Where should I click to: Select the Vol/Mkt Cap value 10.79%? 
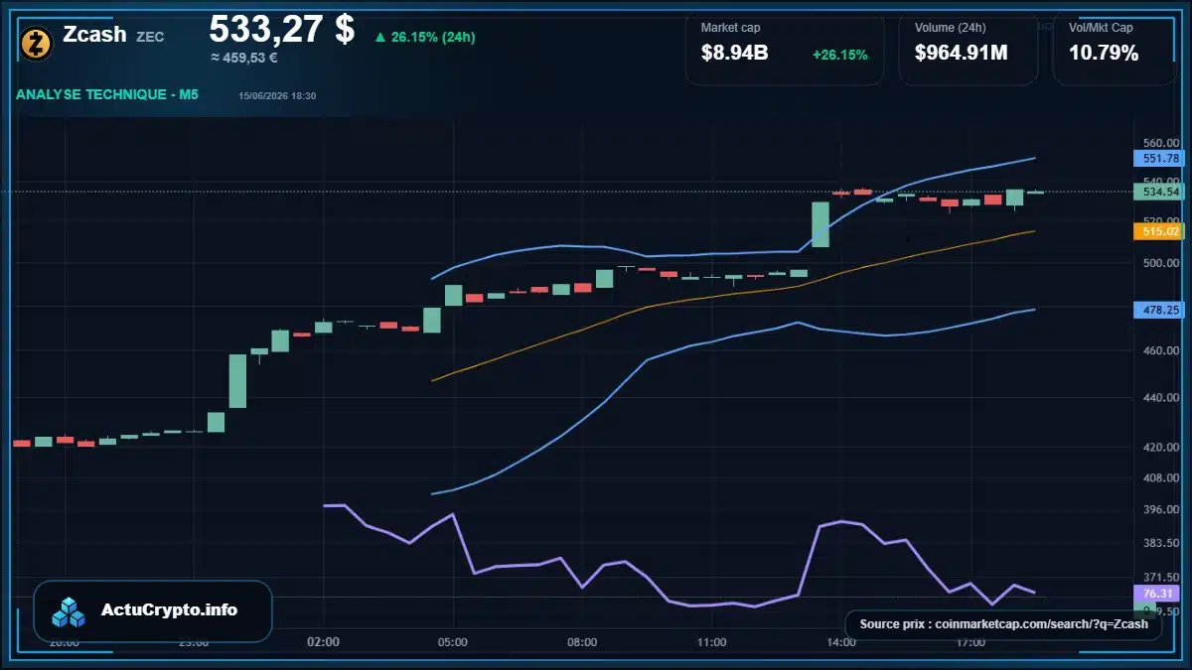tap(1104, 54)
